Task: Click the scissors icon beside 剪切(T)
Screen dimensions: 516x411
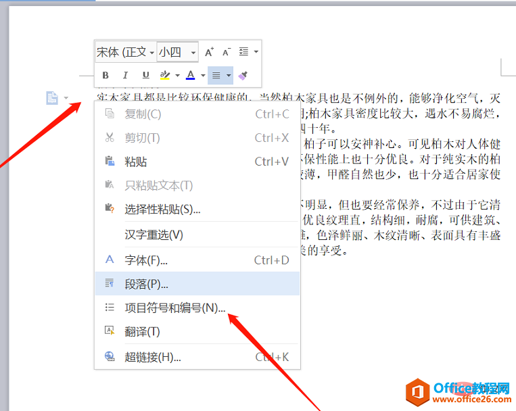Action: coord(110,137)
